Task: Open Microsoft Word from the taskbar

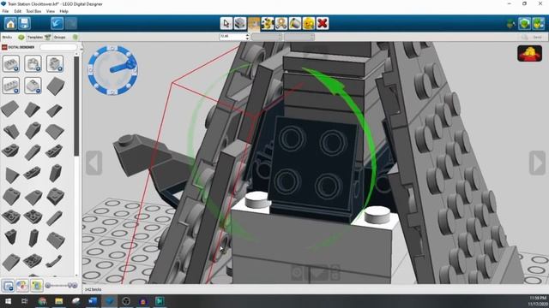Action: 93,300
